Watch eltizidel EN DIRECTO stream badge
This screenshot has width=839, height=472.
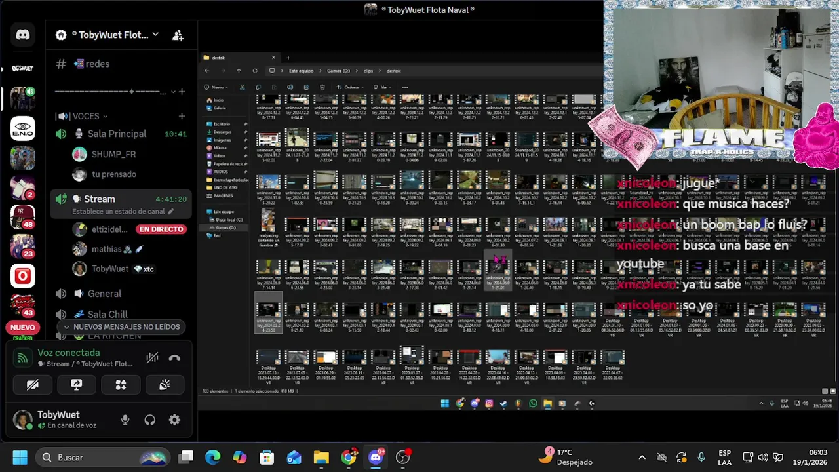(161, 229)
